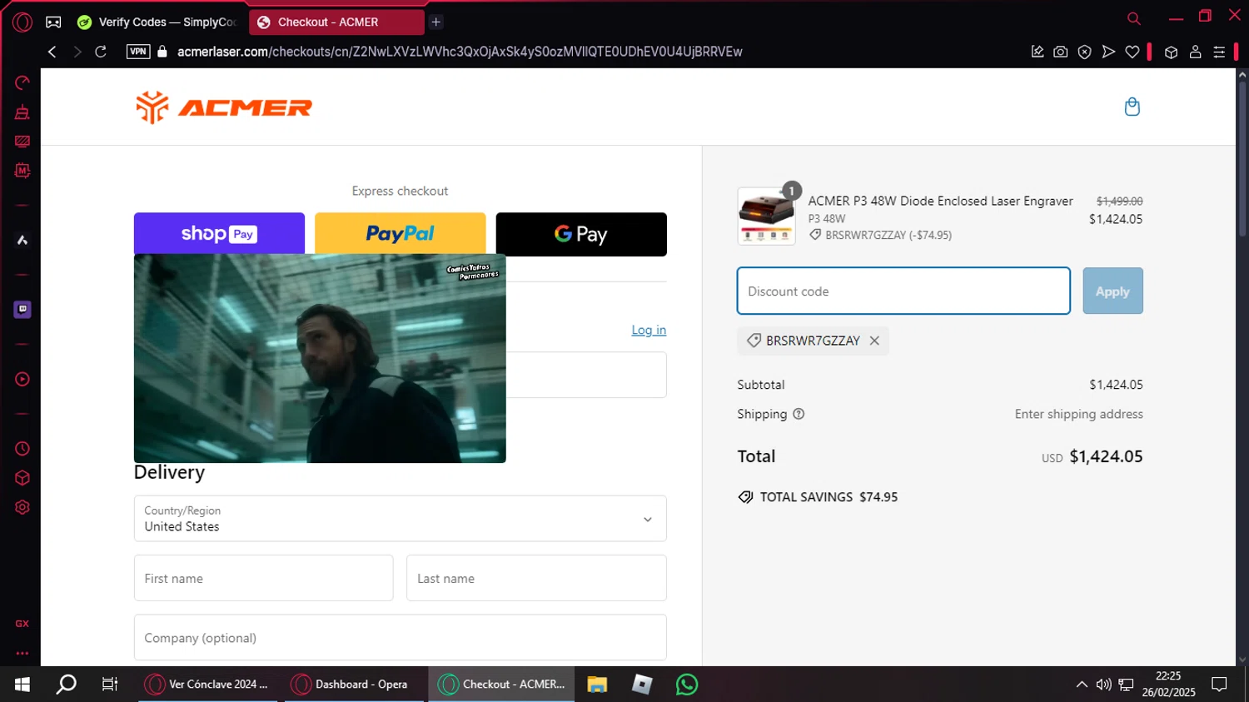
Task: Open the sidebar player icon
Action: point(22,379)
